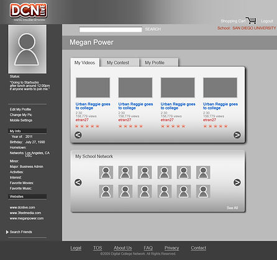Show next School Network members arrow
The height and width of the screenshot is (260, 277).
237,182
